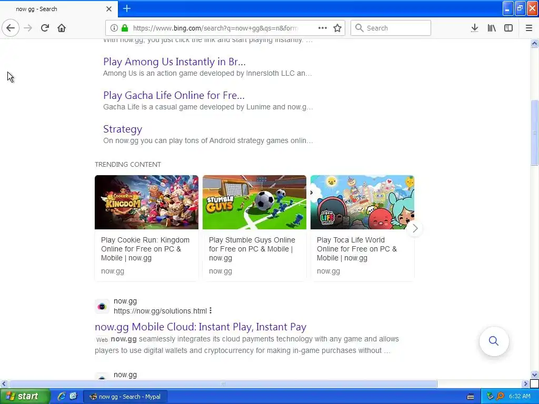Click the floating round search button

(494, 341)
